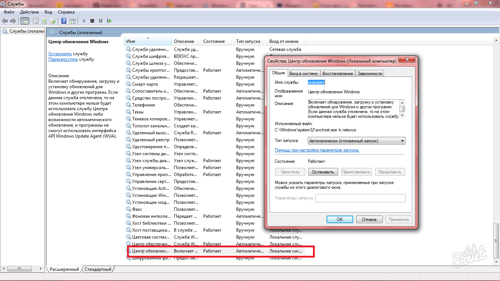Image resolution: width=500 pixels, height=281 pixels.
Task: Click the Refresh toolbar icon
Action: pos(44,21)
